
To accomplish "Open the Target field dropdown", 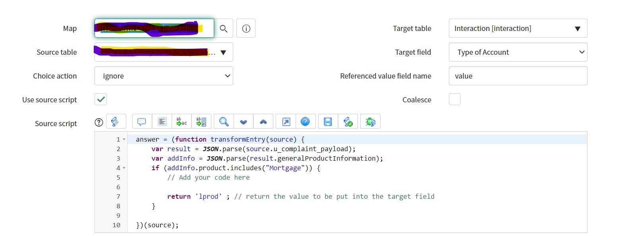I will (518, 52).
